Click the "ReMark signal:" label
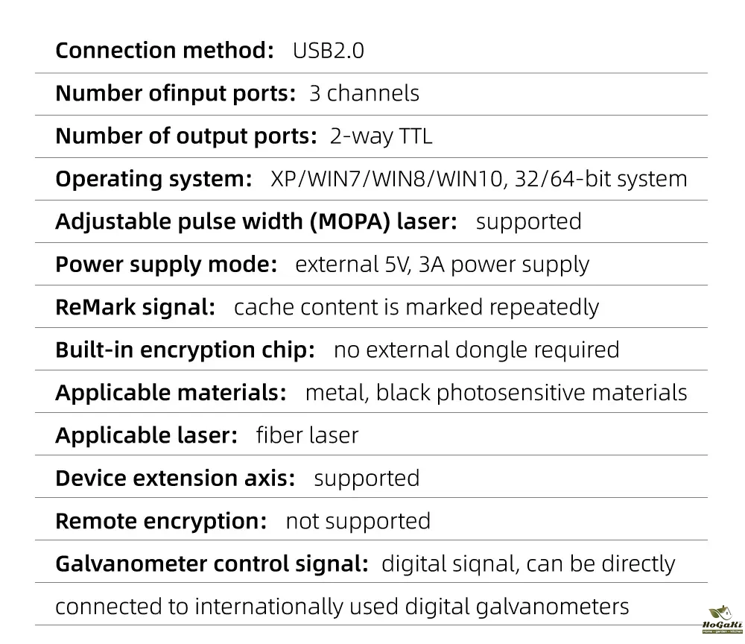745x644 pixels. click(x=136, y=307)
